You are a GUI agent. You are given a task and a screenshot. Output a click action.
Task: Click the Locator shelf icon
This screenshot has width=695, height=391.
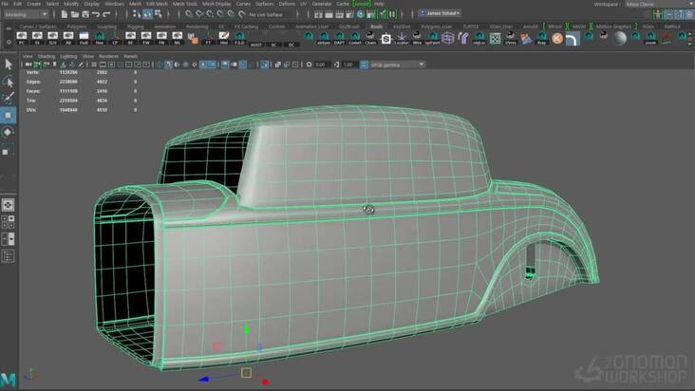click(x=403, y=38)
